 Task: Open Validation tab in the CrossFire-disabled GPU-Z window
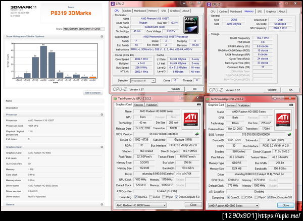(244, 105)
